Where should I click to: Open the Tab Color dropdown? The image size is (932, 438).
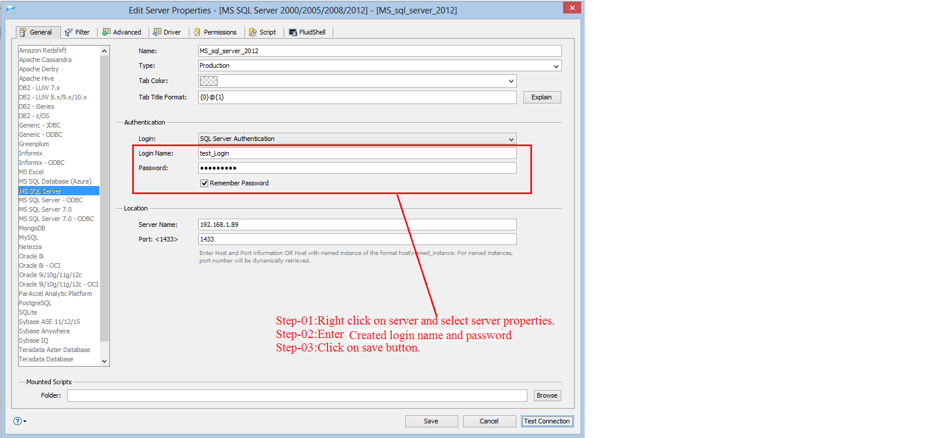point(511,81)
